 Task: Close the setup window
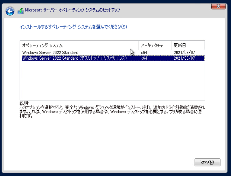218,6
